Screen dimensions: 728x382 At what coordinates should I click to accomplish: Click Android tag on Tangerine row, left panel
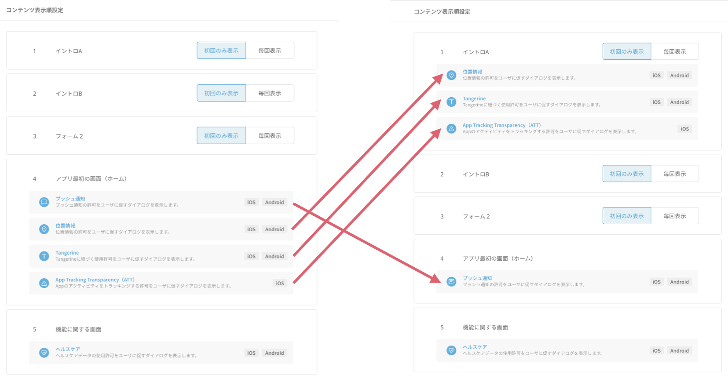pyautogui.click(x=274, y=256)
